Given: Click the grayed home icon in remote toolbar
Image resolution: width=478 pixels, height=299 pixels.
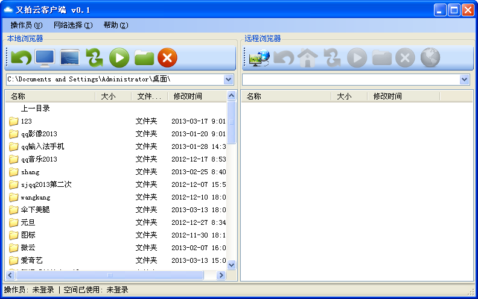Looking at the screenshot, I should (x=308, y=57).
